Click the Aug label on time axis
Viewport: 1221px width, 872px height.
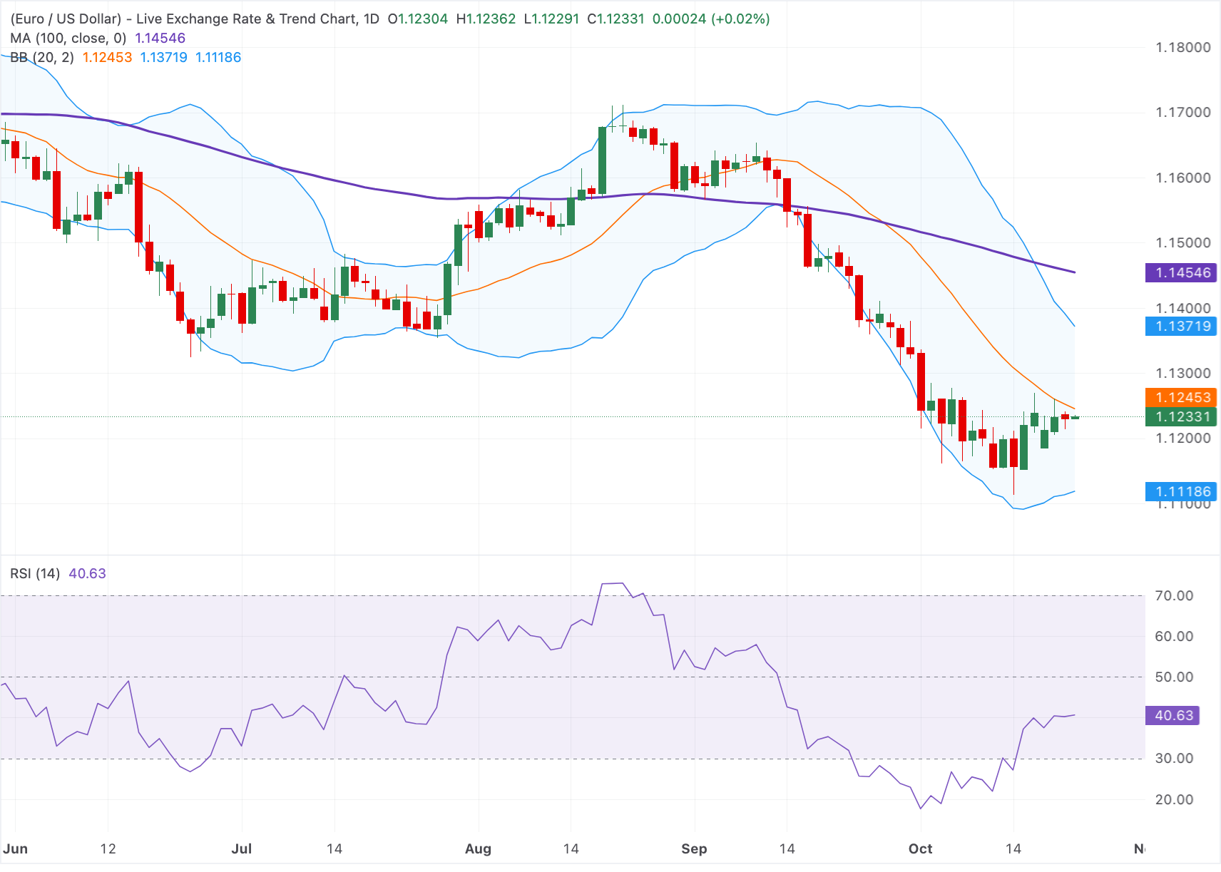478,849
